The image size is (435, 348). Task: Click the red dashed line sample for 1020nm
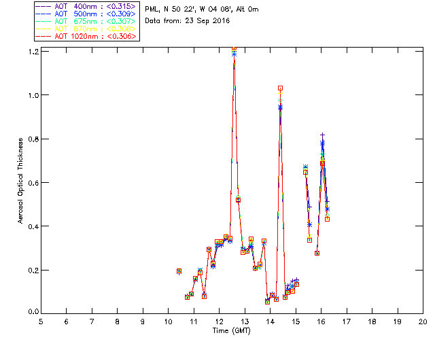click(x=43, y=36)
